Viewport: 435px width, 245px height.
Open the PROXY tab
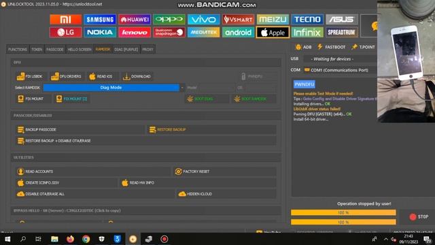(x=147, y=49)
